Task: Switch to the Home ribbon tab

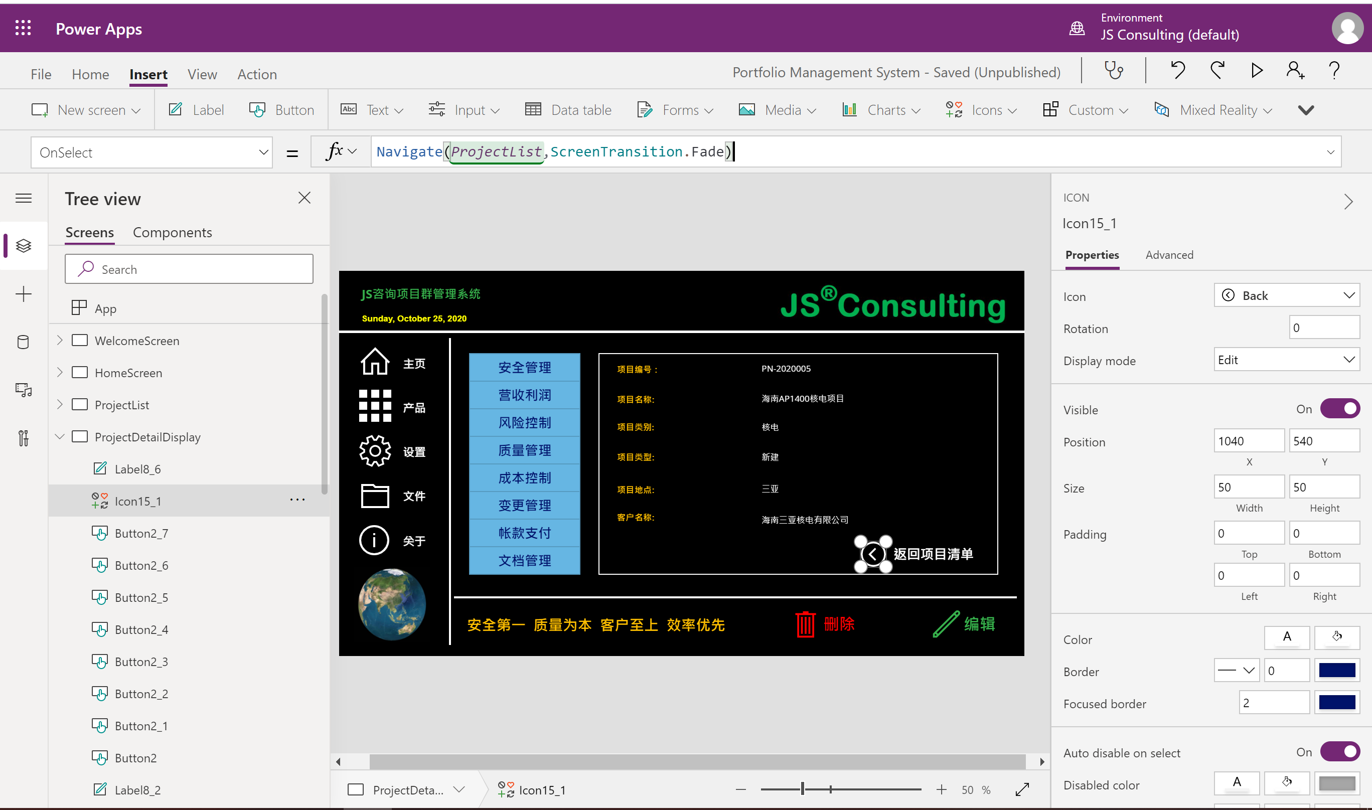Action: (91, 74)
